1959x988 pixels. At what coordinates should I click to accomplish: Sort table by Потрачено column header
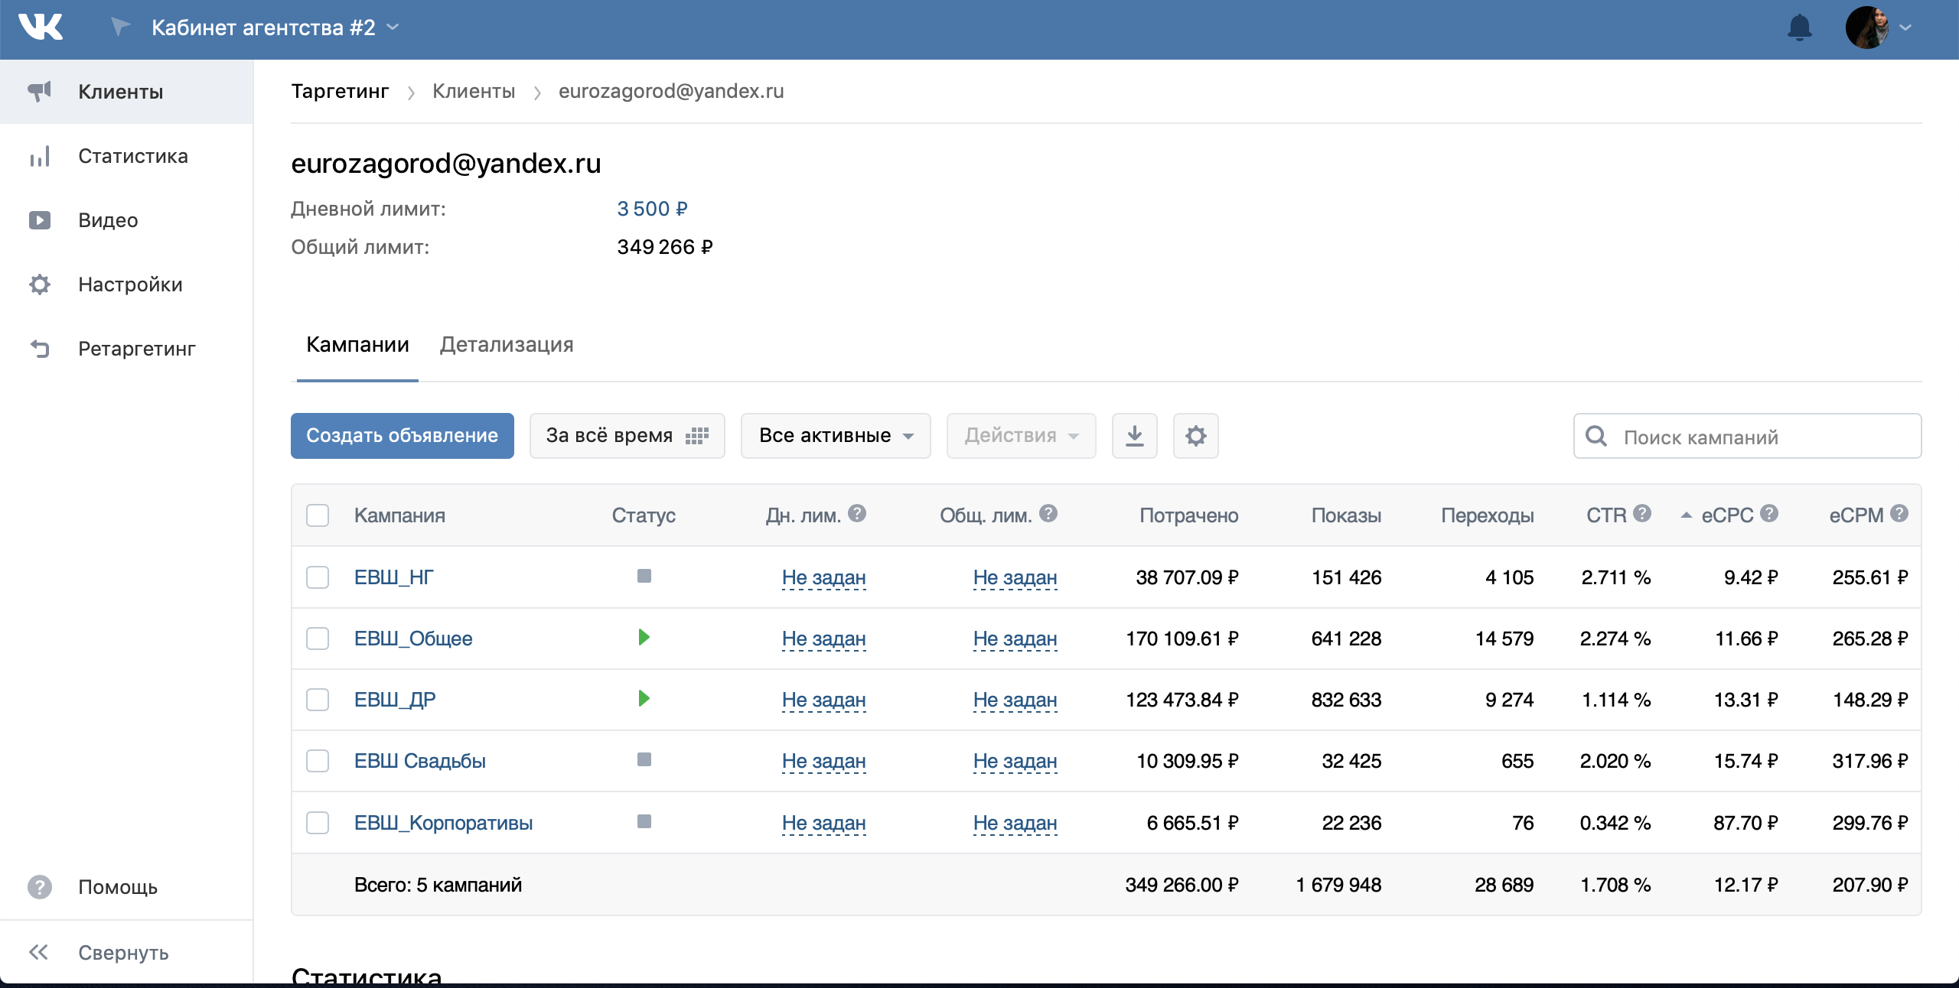pyautogui.click(x=1188, y=515)
